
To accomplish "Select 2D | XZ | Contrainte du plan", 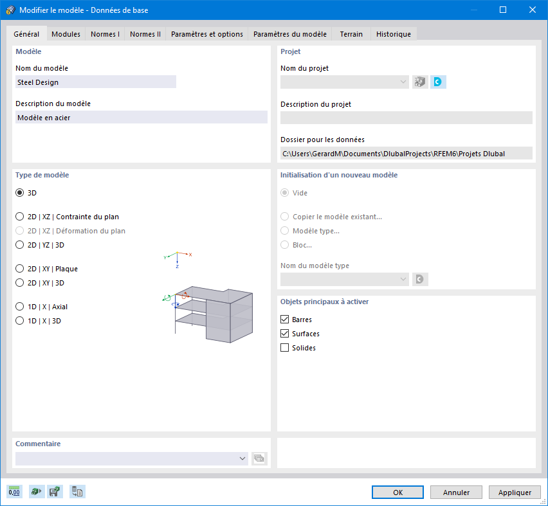I will [19, 217].
